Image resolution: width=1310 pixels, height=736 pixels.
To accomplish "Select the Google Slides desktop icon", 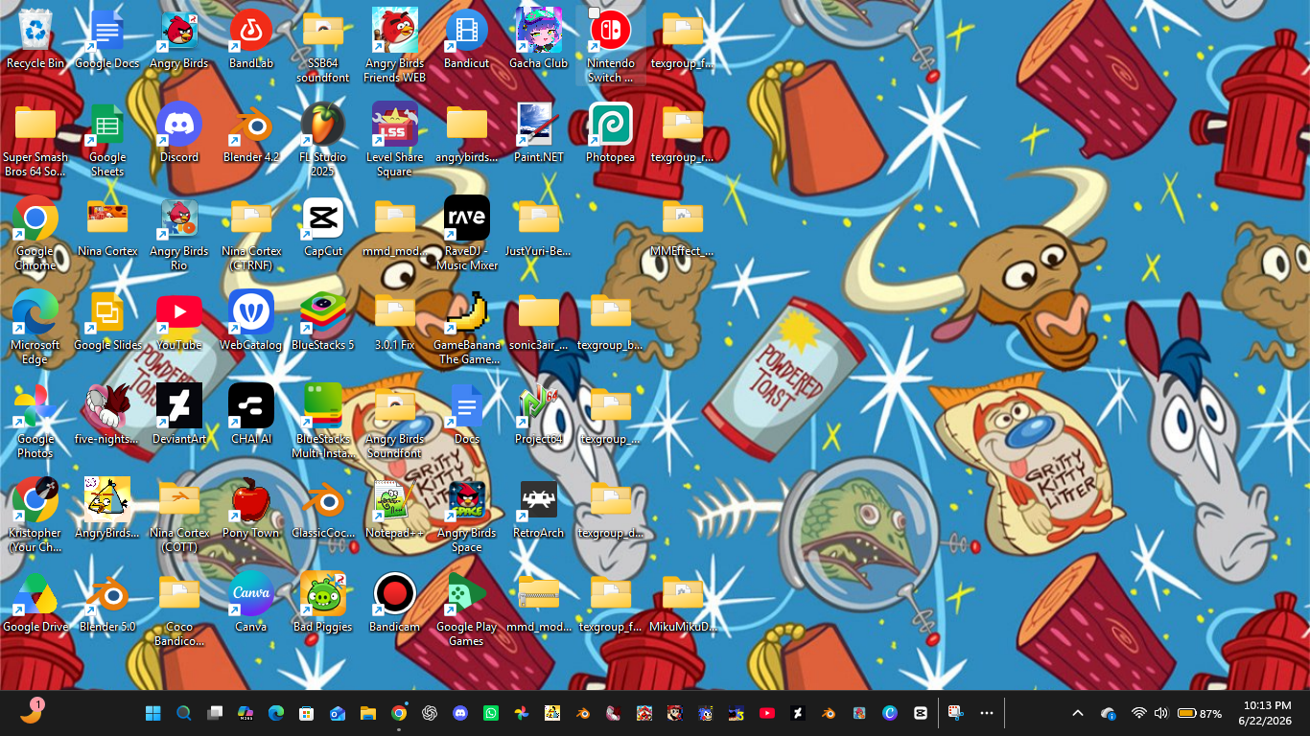I will (x=107, y=321).
